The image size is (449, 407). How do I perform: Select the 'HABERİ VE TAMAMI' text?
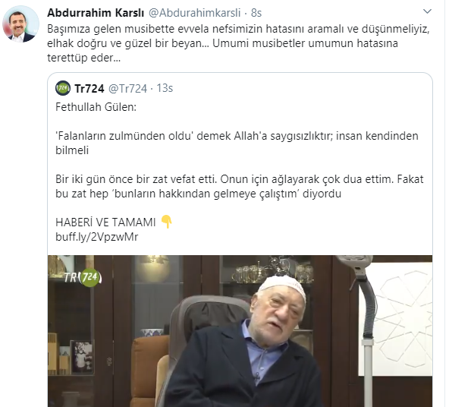[x=105, y=222]
